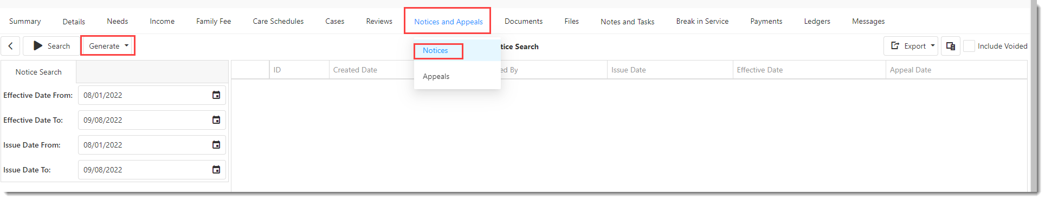Screen dimensions: 1045x200
Task: Toggle the Include Voided checkbox
Action: 969,46
